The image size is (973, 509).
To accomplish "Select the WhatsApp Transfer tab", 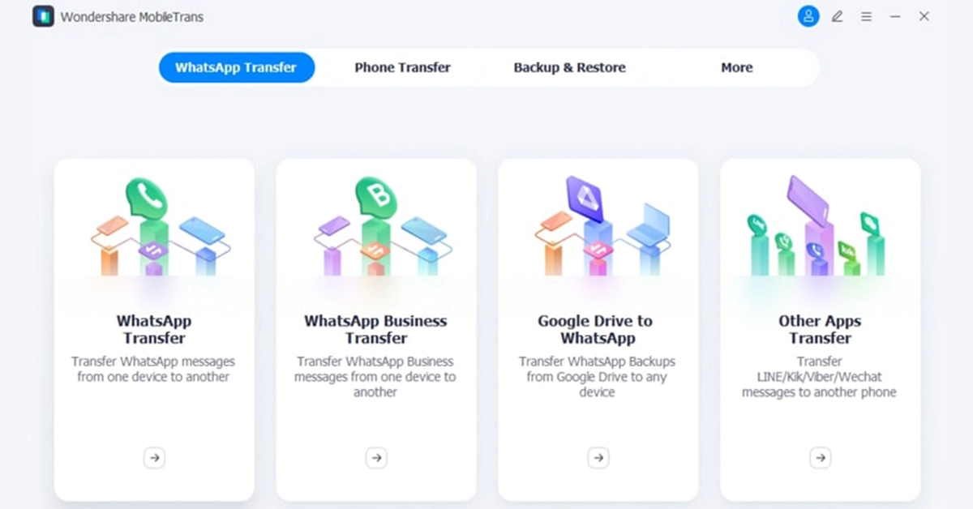I will (236, 67).
